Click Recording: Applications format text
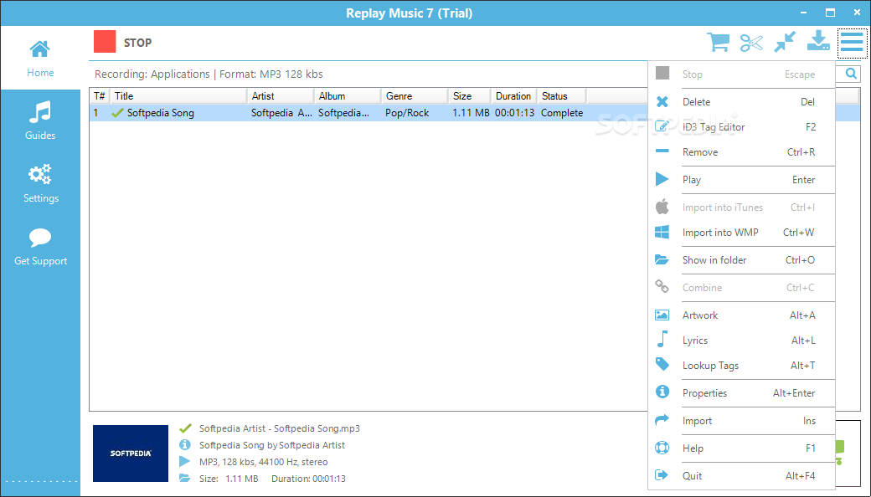871x497 pixels. point(209,74)
